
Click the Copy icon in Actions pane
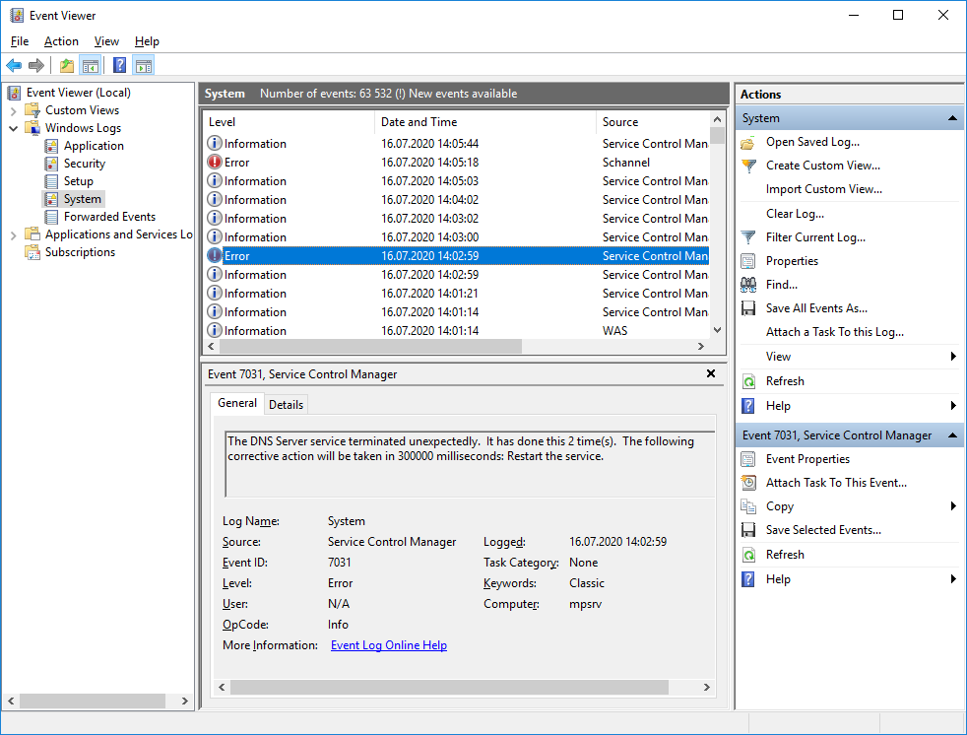(x=748, y=506)
